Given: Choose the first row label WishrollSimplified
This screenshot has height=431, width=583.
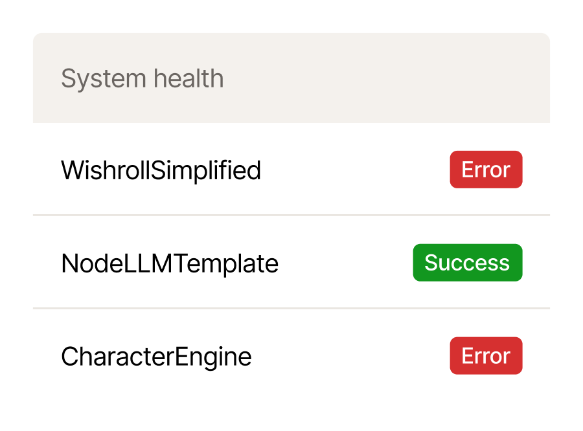Looking at the screenshot, I should click(x=161, y=170).
